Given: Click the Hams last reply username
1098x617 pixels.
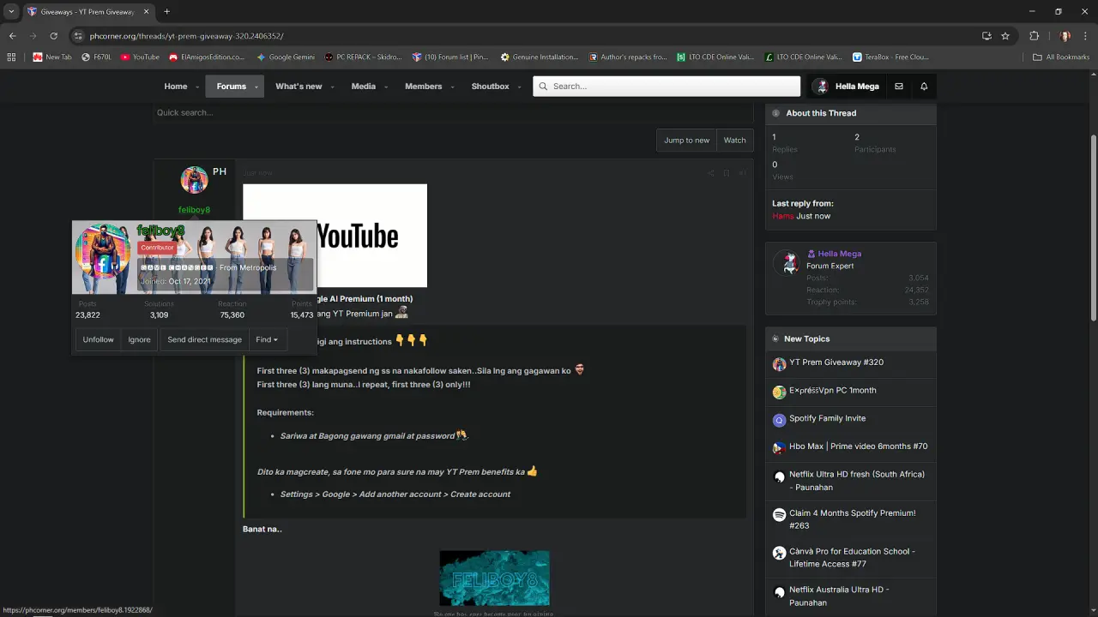Looking at the screenshot, I should click(782, 216).
